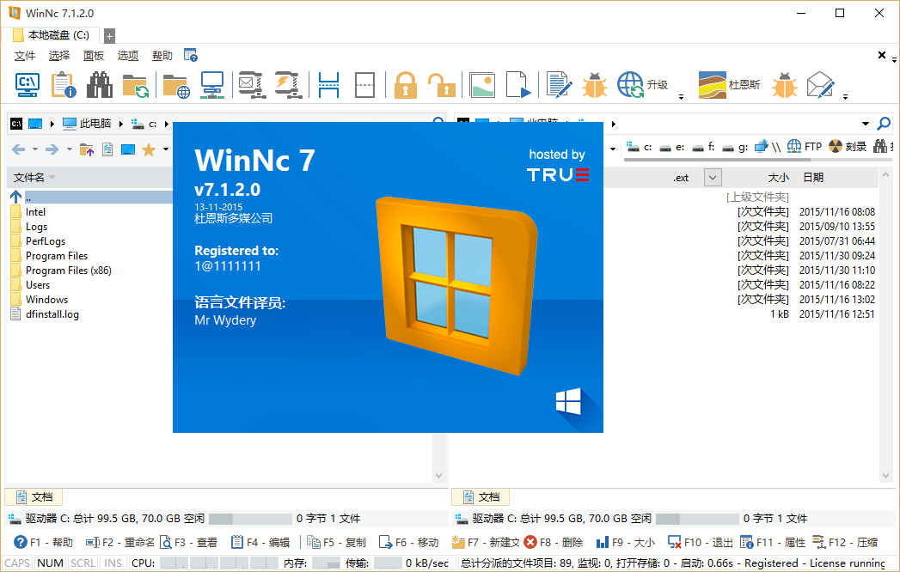The height and width of the screenshot is (572, 900).
Task: Open the 选项 menu
Action: [128, 56]
